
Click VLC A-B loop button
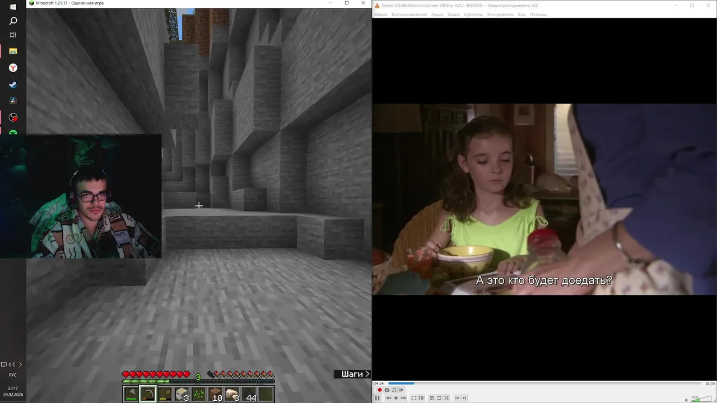[x=394, y=390]
